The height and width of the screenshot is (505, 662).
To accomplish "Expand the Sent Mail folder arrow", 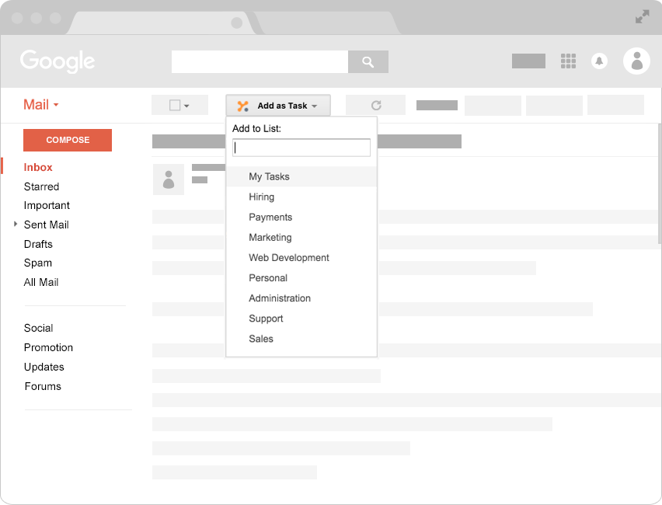I will point(16,224).
